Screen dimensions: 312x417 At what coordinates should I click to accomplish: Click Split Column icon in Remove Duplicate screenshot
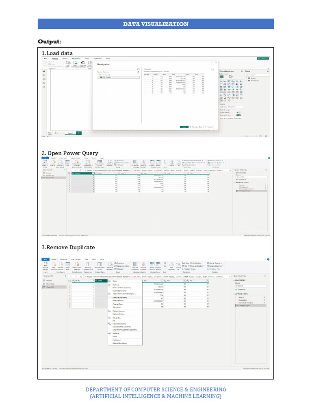(172, 264)
